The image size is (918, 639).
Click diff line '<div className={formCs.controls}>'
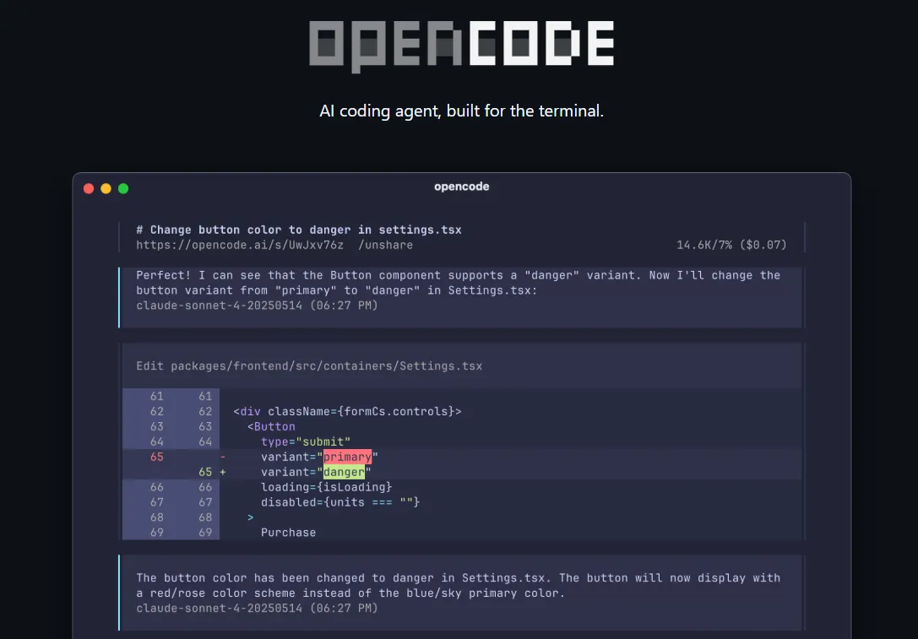click(347, 411)
